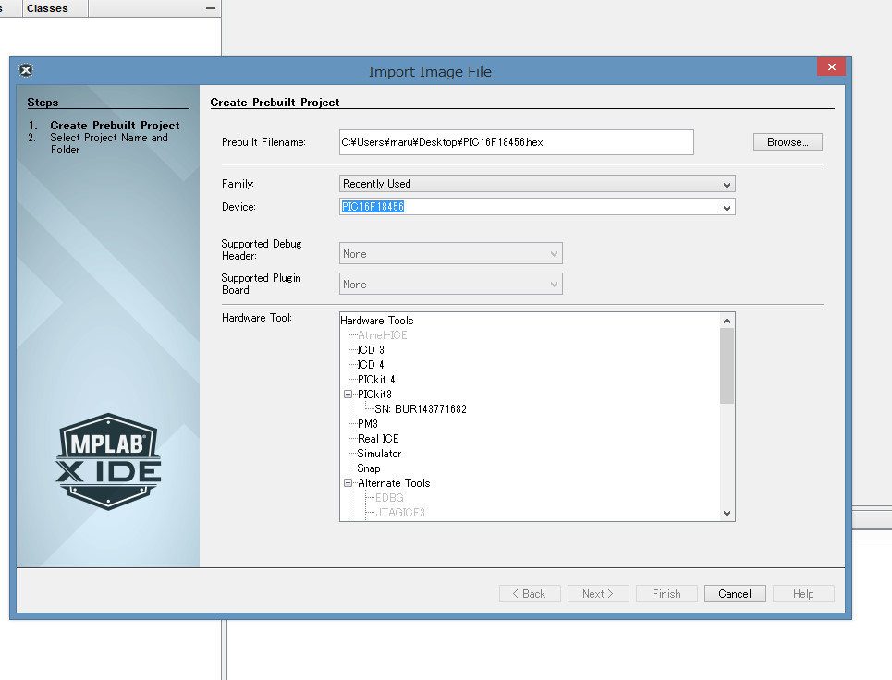Viewport: 892px width, 680px height.
Task: Click the Finish button
Action: pos(666,593)
